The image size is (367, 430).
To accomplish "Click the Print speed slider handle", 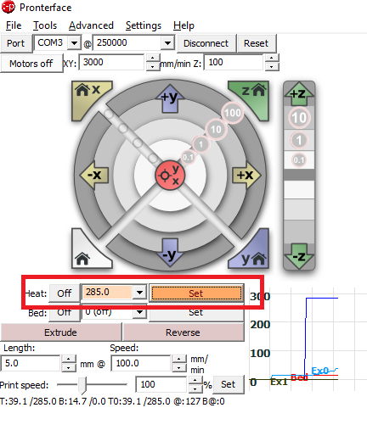I will point(82,385).
